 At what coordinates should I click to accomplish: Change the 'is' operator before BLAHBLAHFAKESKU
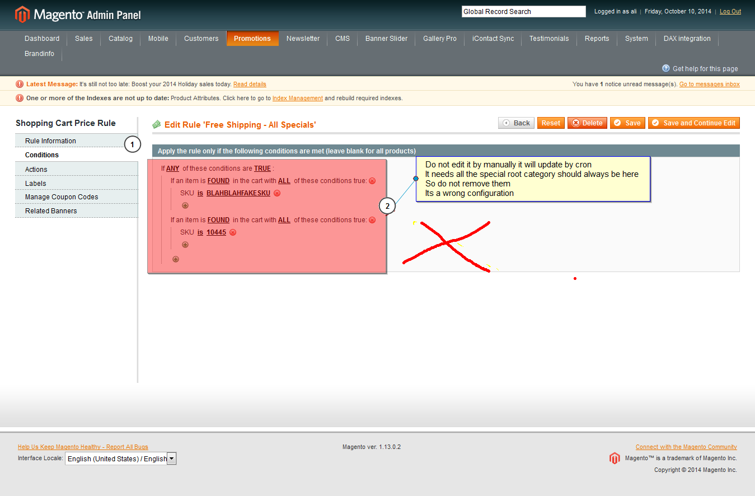[200, 193]
